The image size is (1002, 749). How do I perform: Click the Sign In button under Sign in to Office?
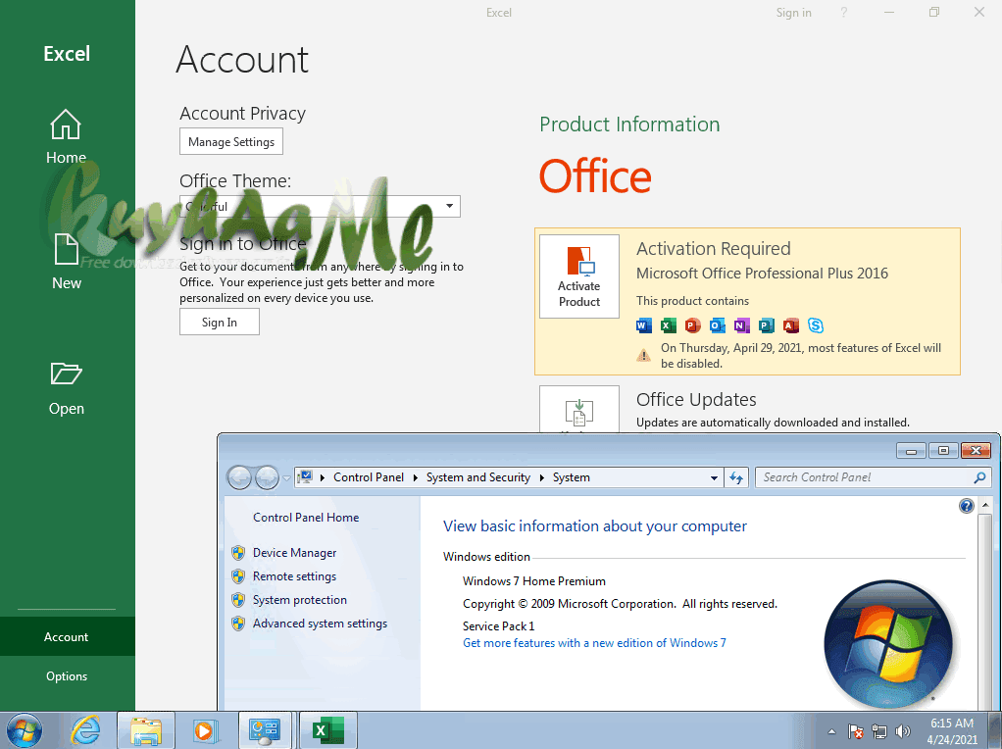pyautogui.click(x=220, y=323)
